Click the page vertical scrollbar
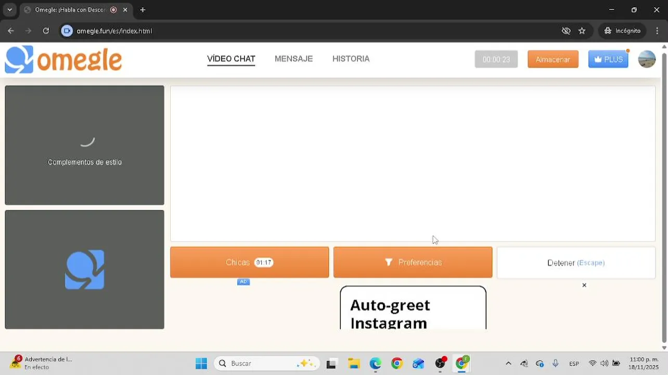668x375 pixels. pyautogui.click(x=664, y=197)
